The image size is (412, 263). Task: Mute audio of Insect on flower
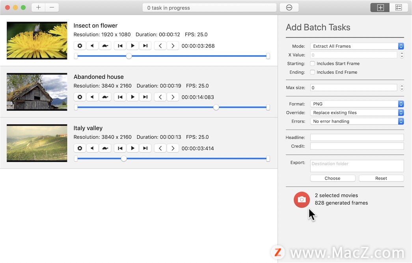92,46
